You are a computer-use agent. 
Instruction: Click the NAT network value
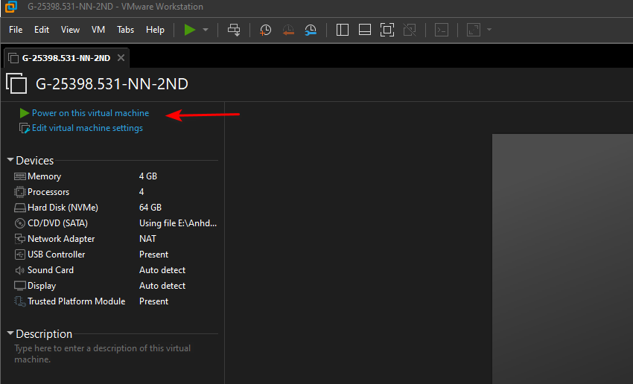(147, 239)
